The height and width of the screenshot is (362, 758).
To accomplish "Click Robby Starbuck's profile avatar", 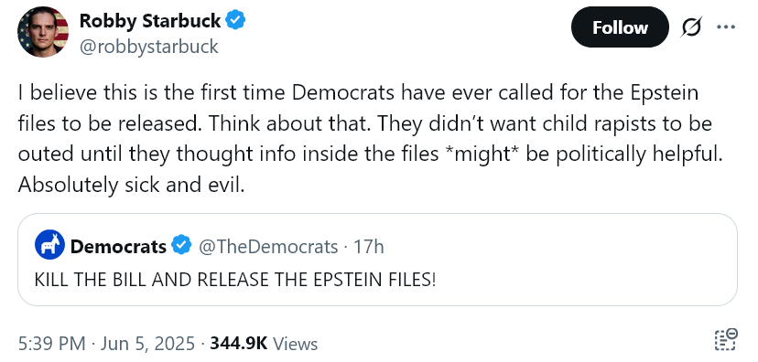I will point(42,32).
